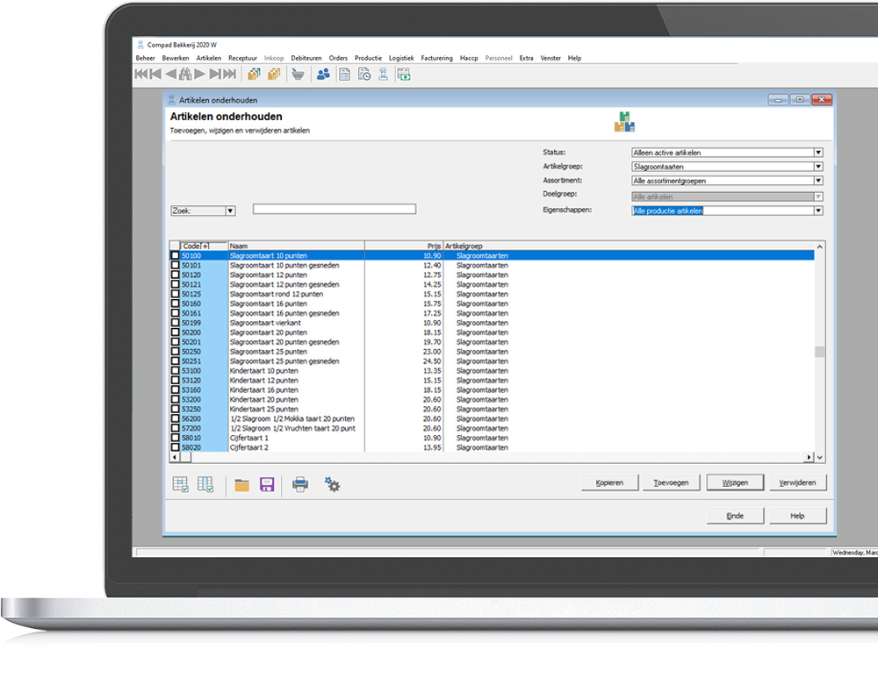Screen dimensions: 878x678
Task: Open the Receptuur menu
Action: click(x=242, y=58)
